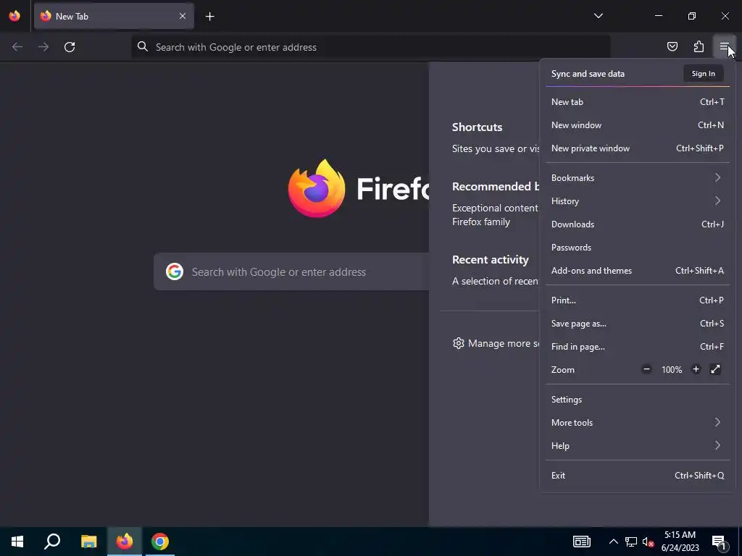Open Add-ons and themes
This screenshot has height=556, width=742.
[638, 271]
